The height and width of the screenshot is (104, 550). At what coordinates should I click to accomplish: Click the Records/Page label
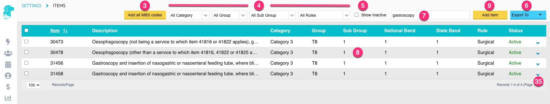tap(63, 85)
